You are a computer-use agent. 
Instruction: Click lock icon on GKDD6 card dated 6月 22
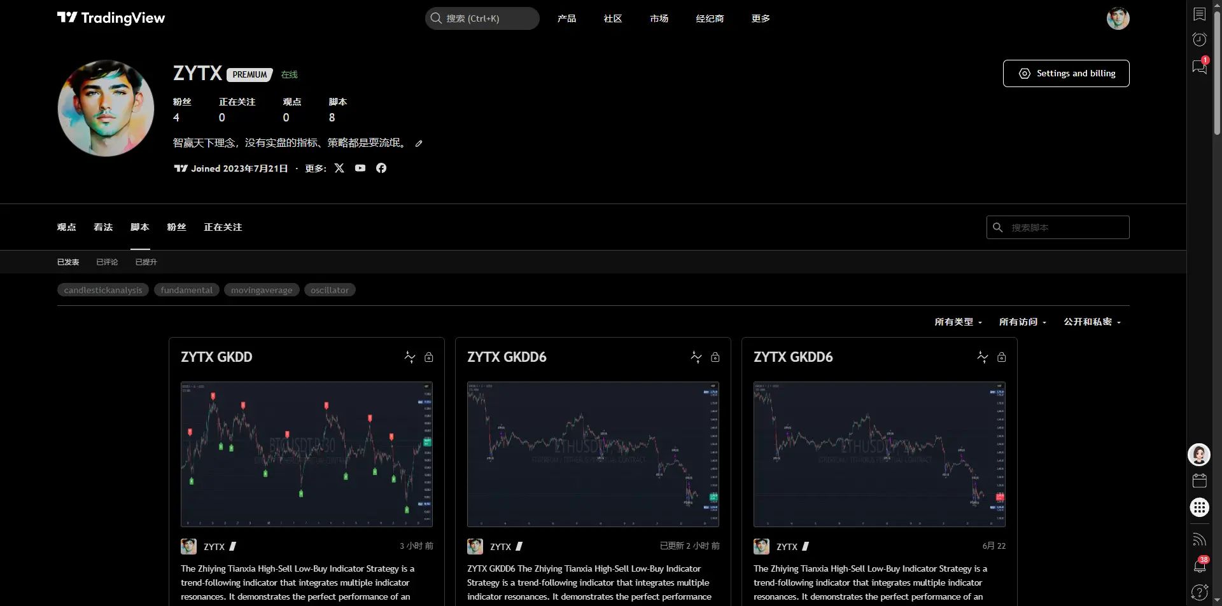pos(1002,357)
